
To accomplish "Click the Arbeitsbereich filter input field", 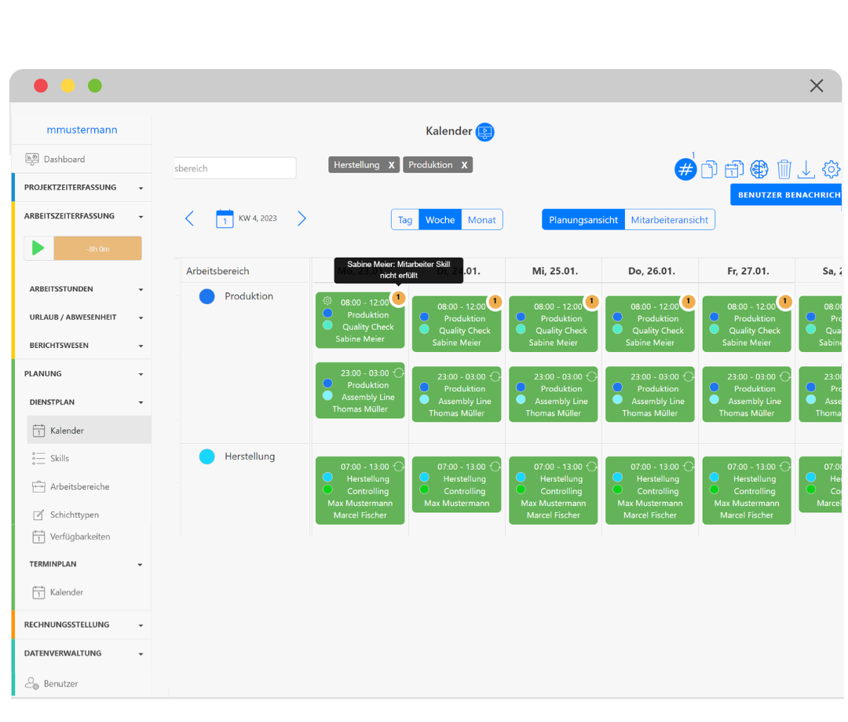I will (x=234, y=168).
